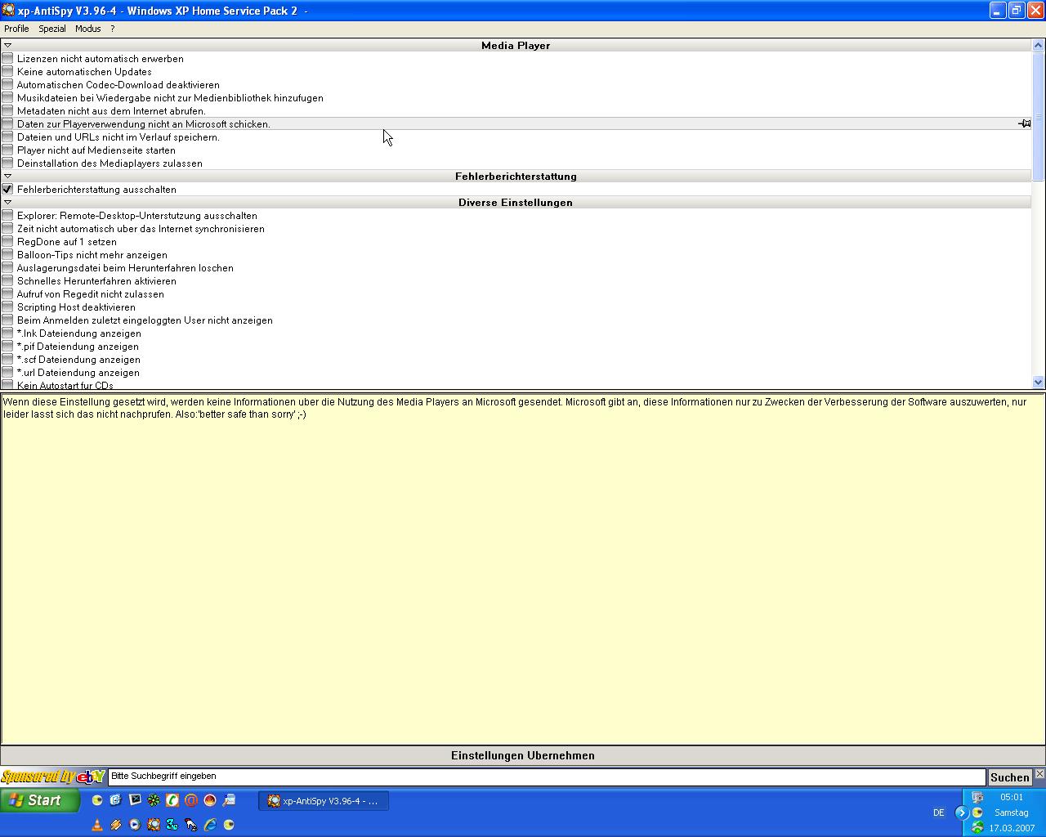
Task: Check Balloon-Tips nicht mehr anzeigen
Action: (7, 254)
